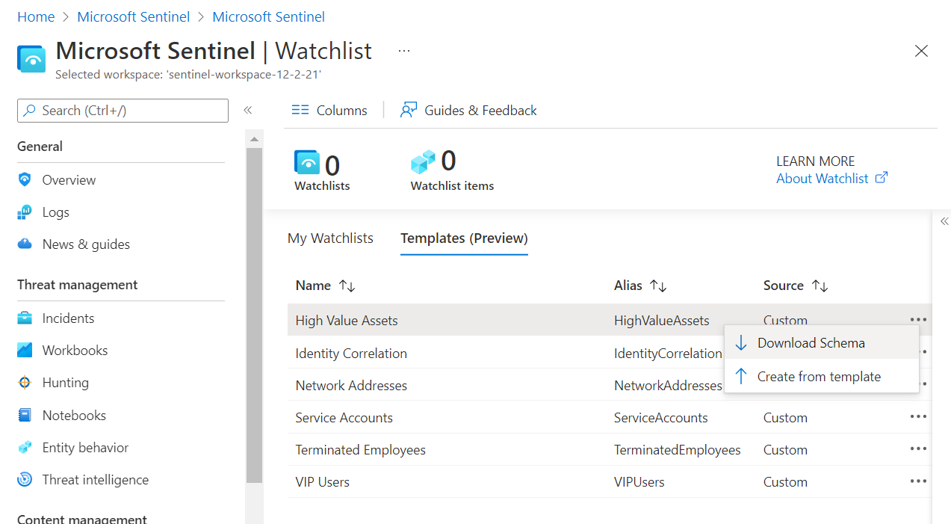Sort templates by Alias column

657,286
